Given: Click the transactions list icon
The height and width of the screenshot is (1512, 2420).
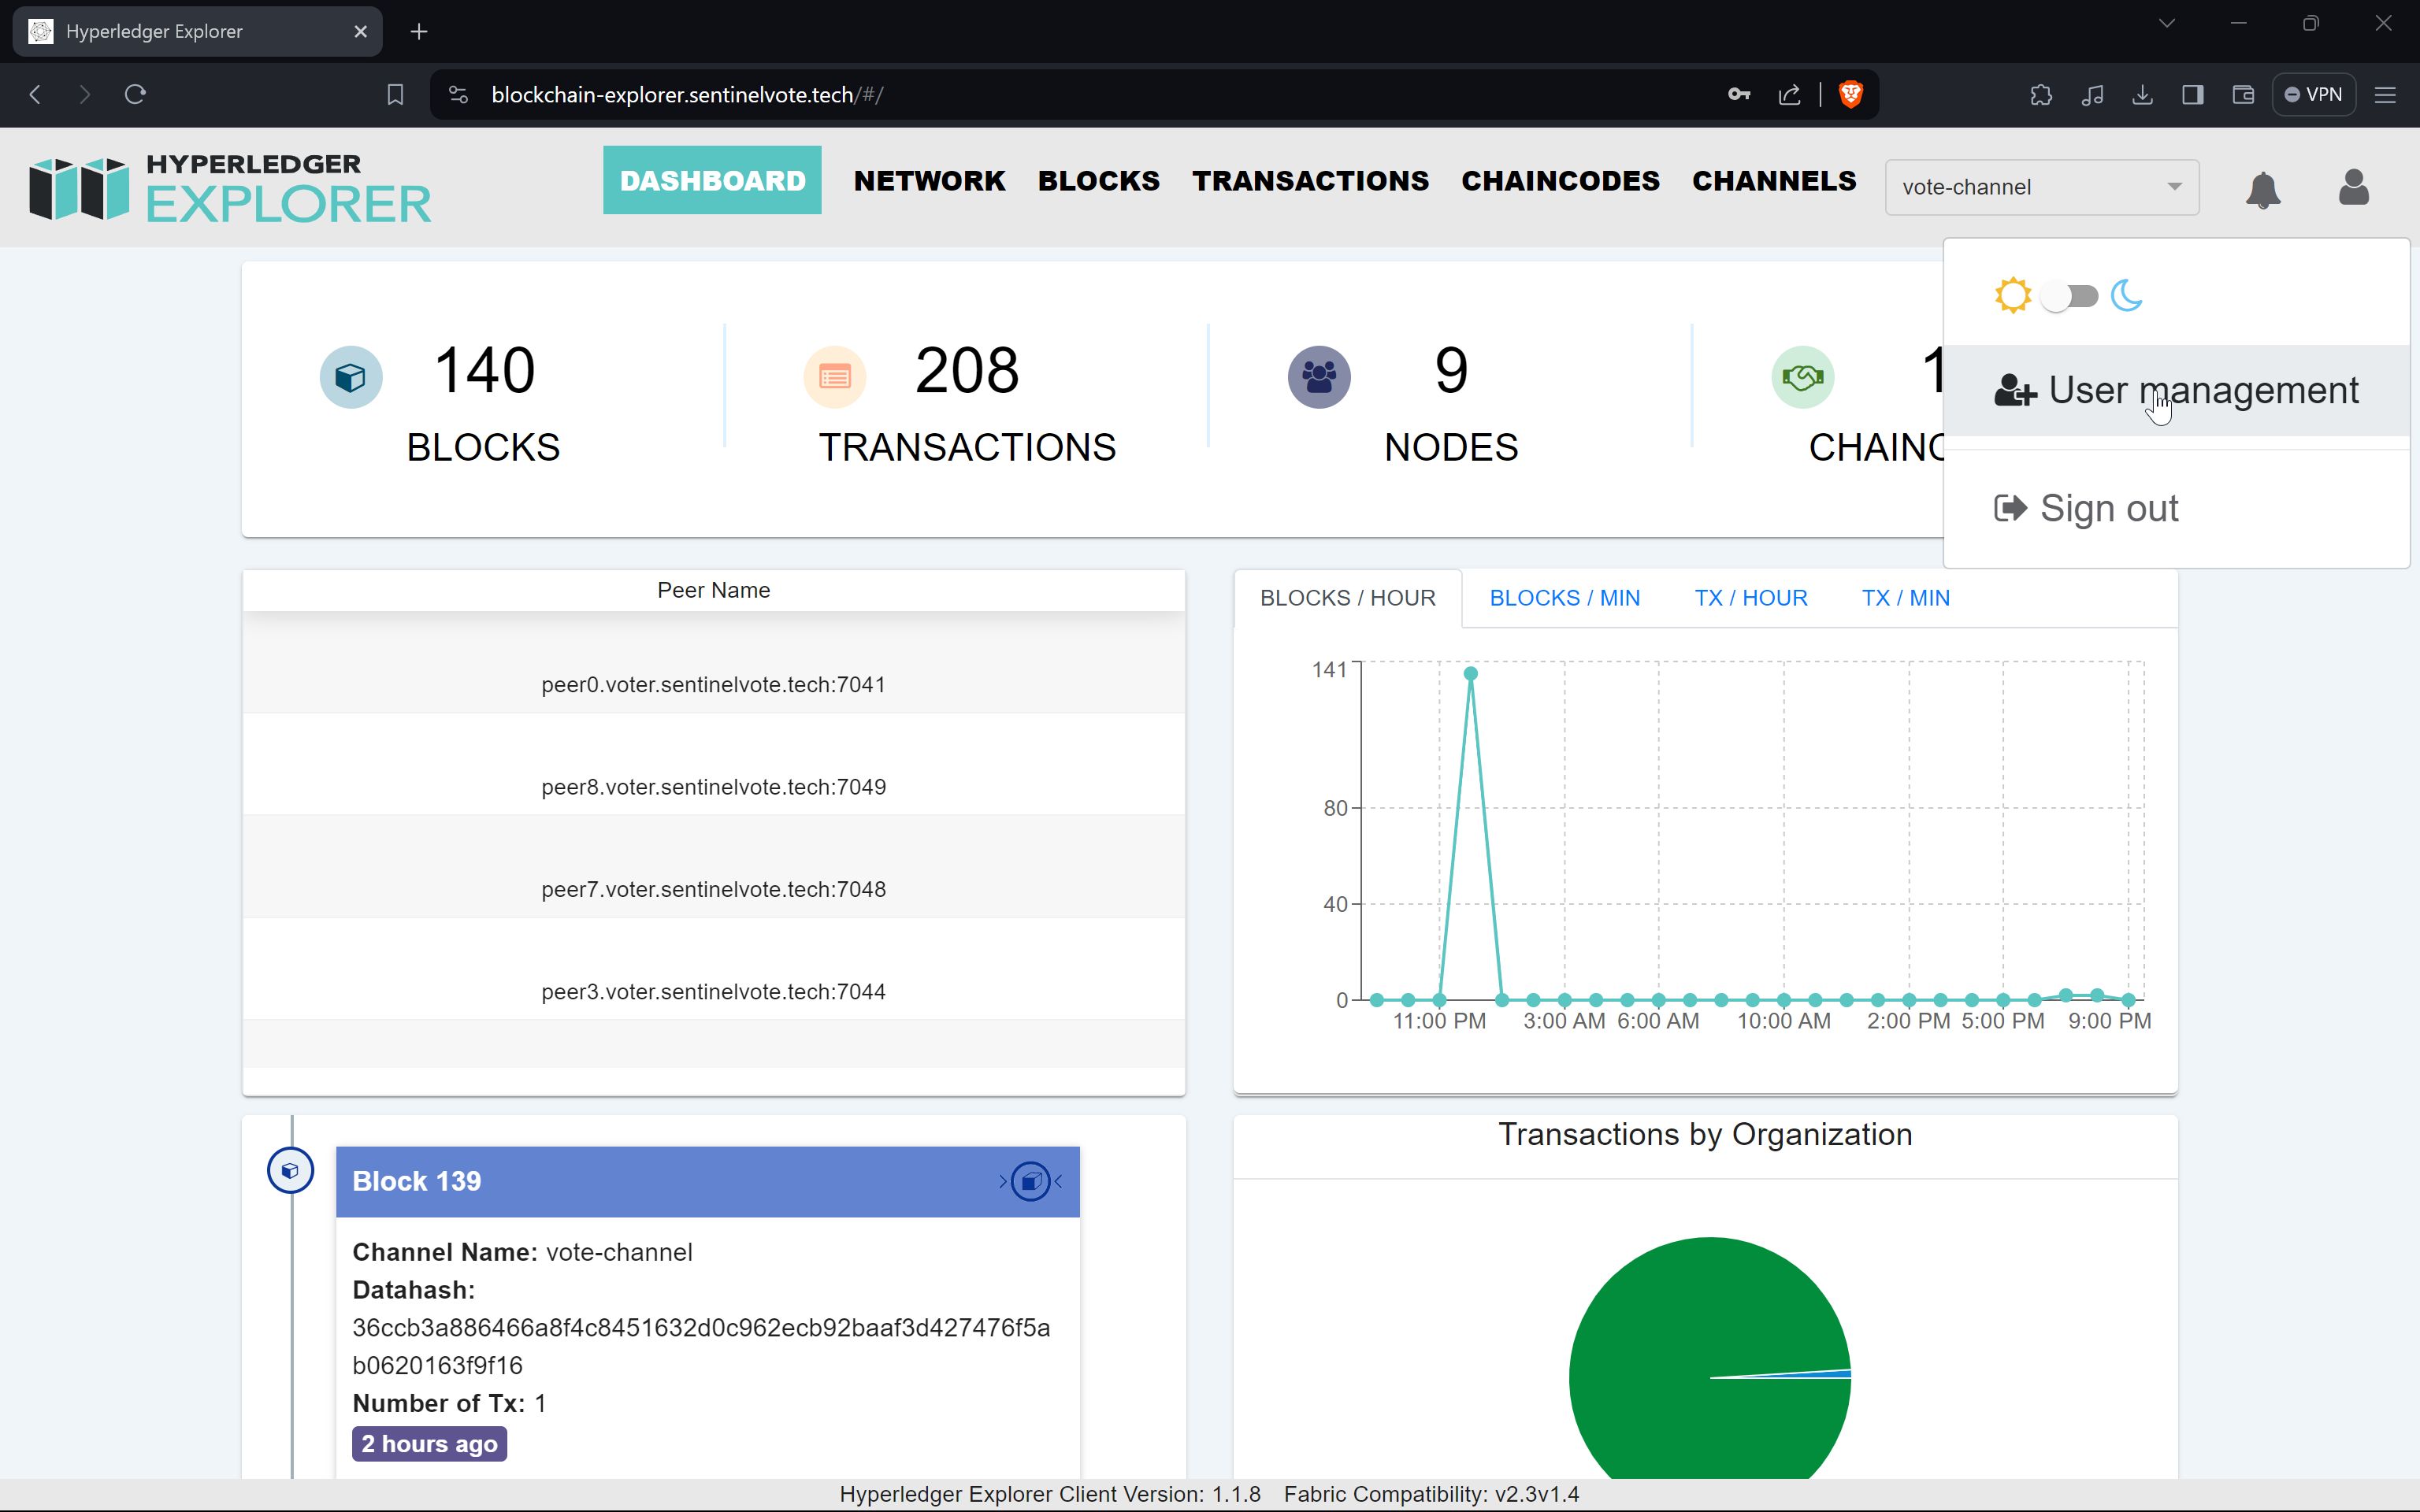Looking at the screenshot, I should pyautogui.click(x=835, y=377).
